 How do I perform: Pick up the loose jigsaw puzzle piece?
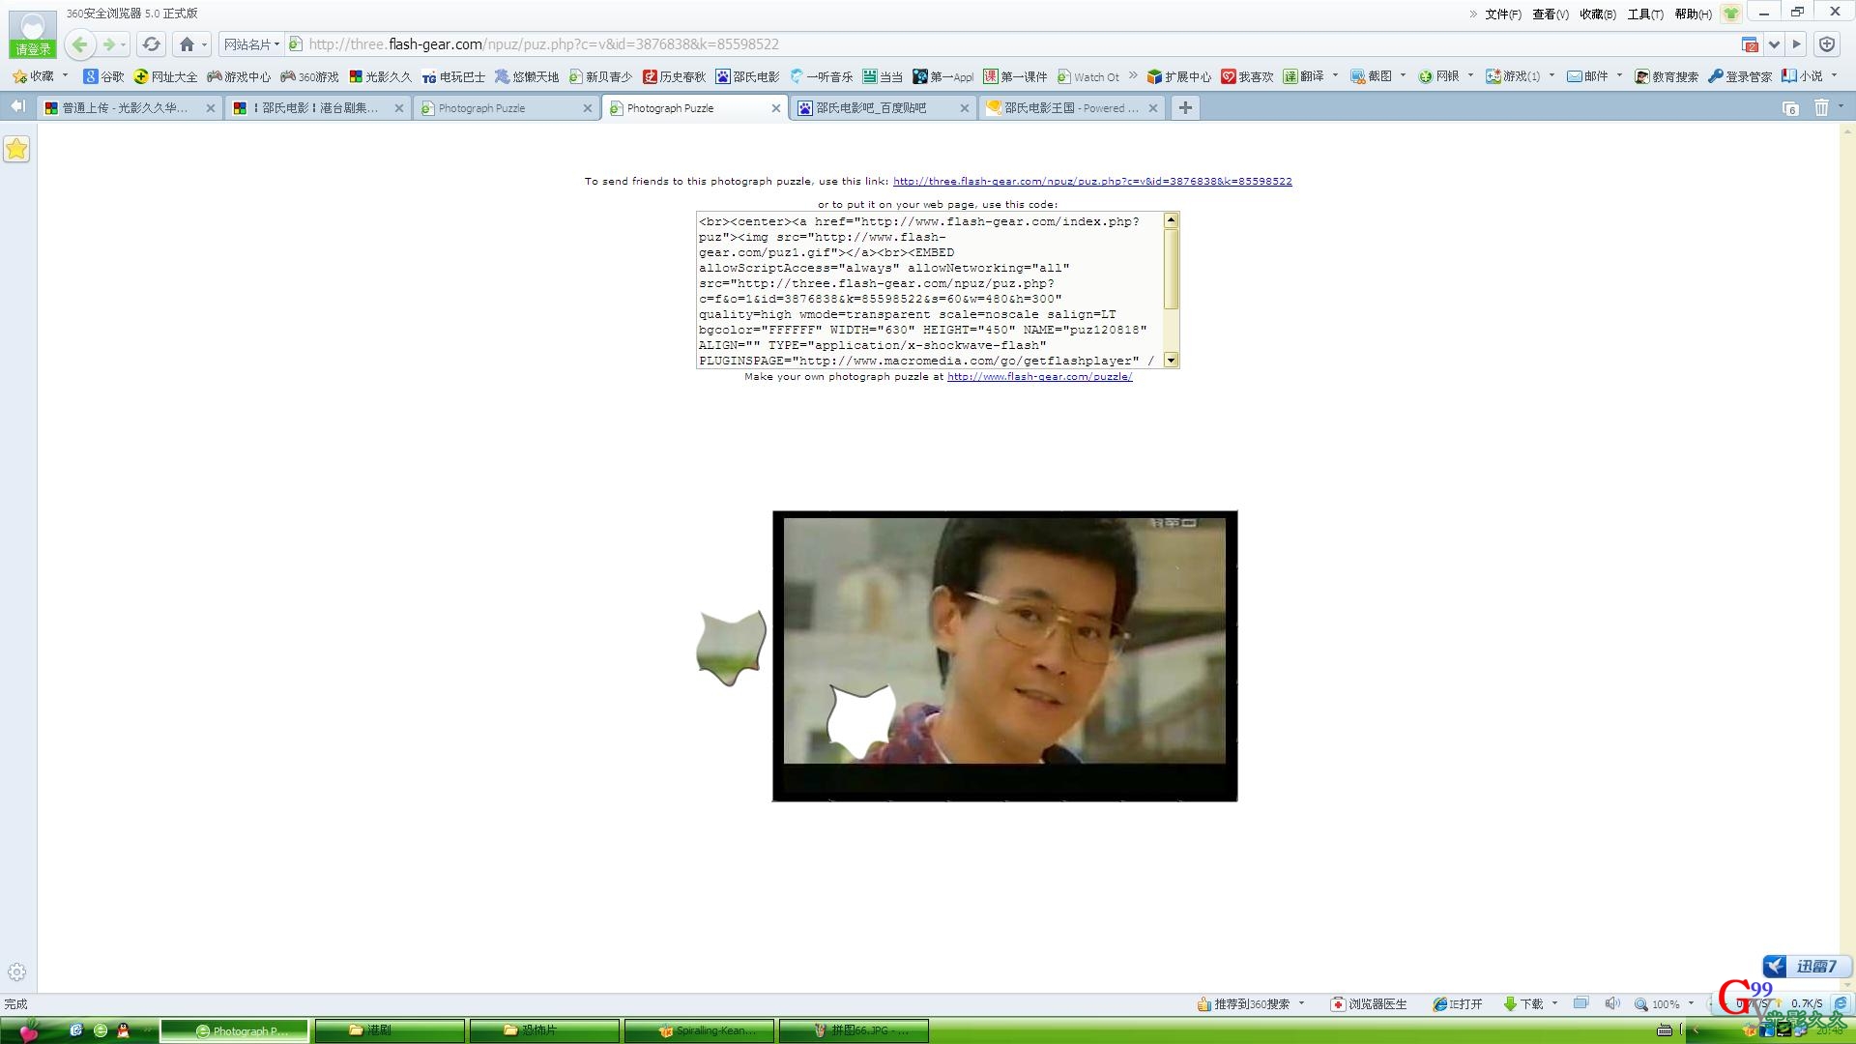pos(732,647)
